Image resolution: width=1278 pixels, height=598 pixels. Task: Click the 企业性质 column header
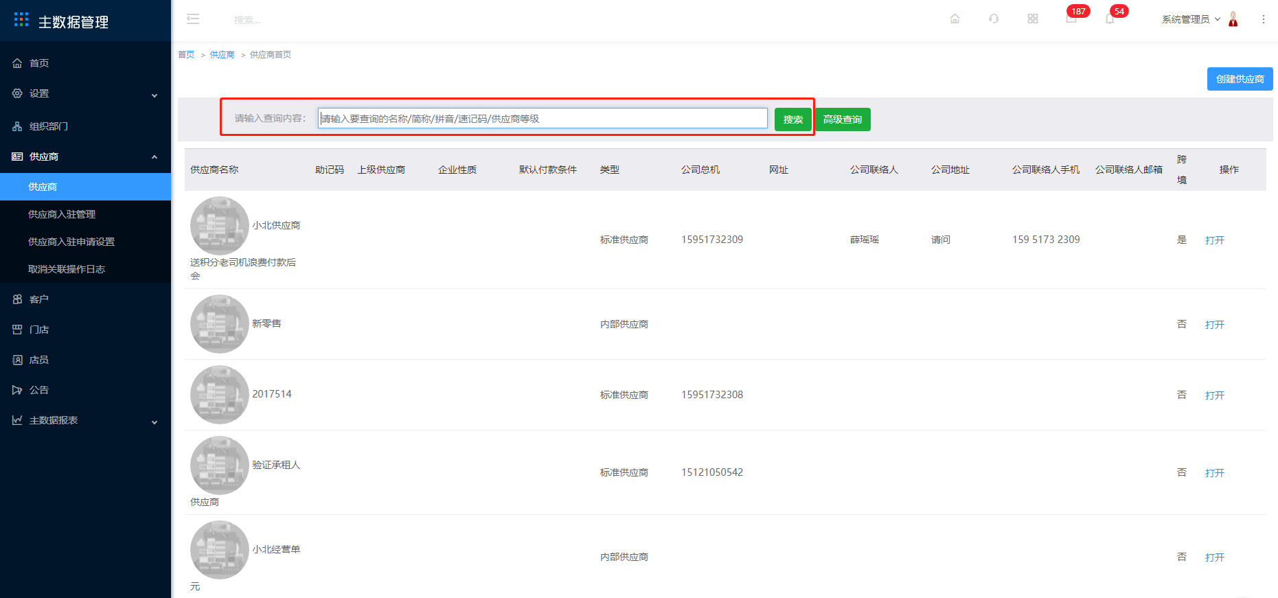point(457,170)
